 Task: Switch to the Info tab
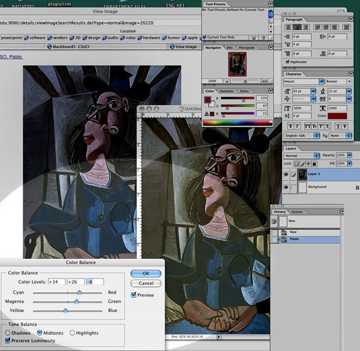229,47
